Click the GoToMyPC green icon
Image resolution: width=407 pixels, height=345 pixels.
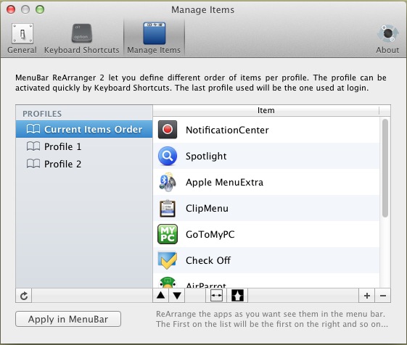(x=168, y=234)
